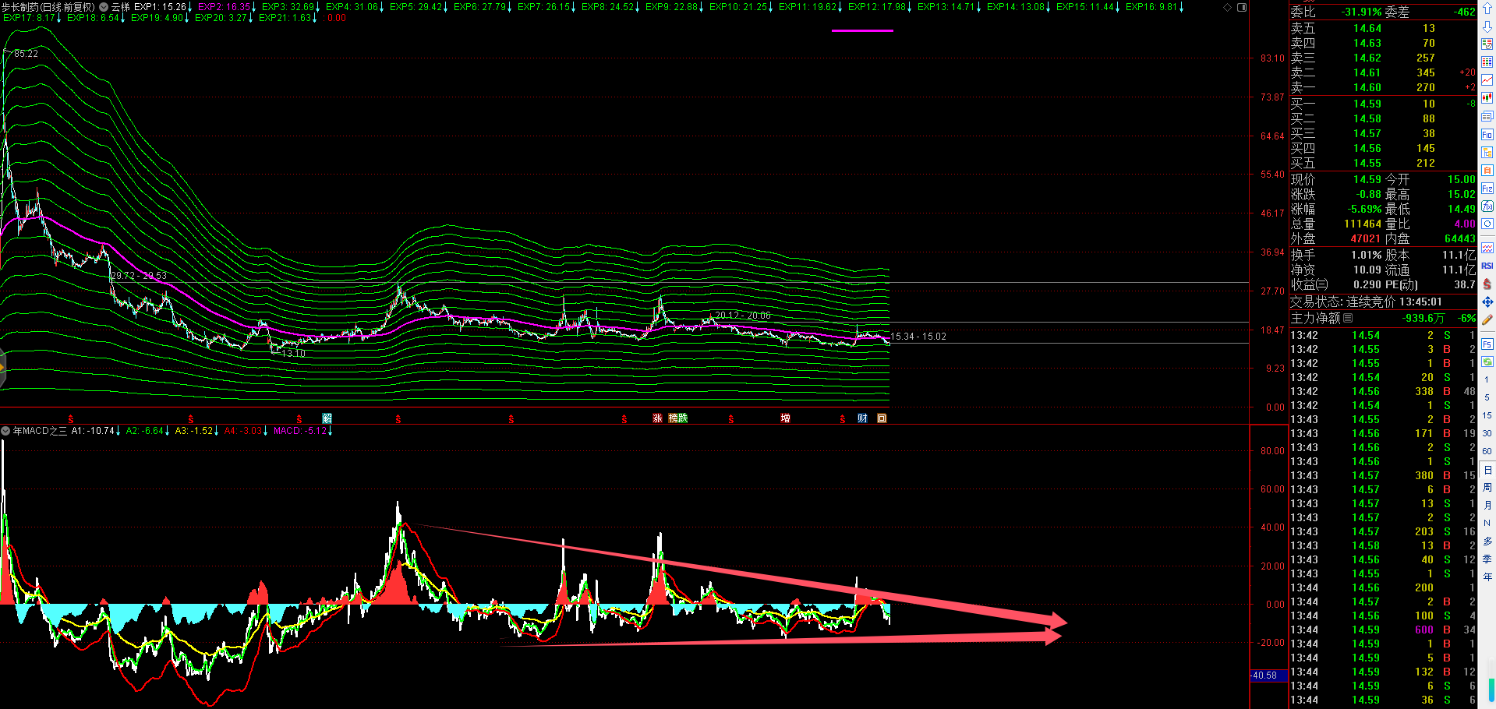Click the 85.22 peak price label
This screenshot has width=1496, height=709.
(26, 54)
